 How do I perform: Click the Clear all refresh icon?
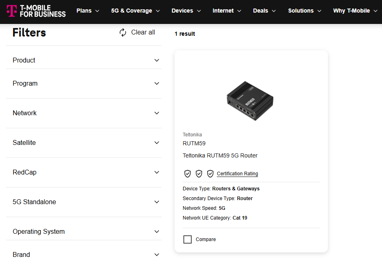(x=123, y=32)
